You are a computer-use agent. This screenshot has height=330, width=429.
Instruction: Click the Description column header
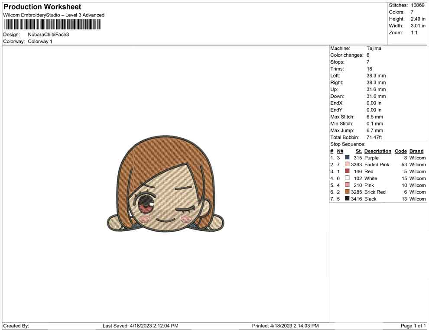point(377,151)
